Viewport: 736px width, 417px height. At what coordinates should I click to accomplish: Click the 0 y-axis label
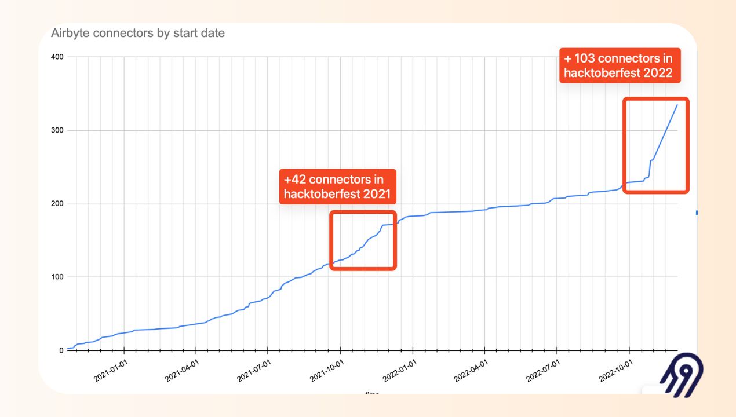pos(60,350)
